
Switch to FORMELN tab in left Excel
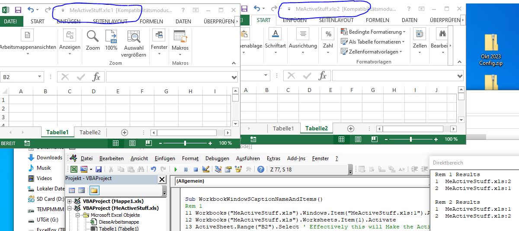click(152, 21)
